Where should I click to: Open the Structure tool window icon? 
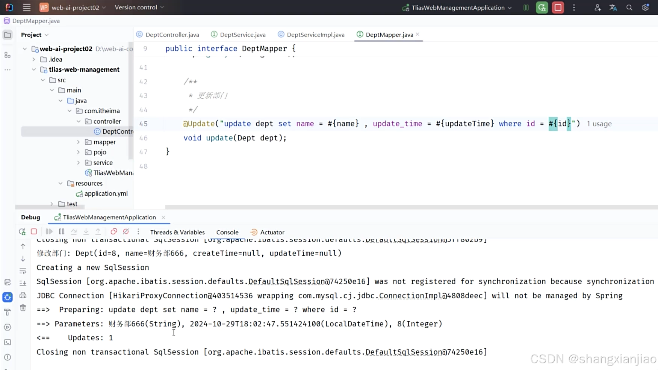click(x=8, y=55)
